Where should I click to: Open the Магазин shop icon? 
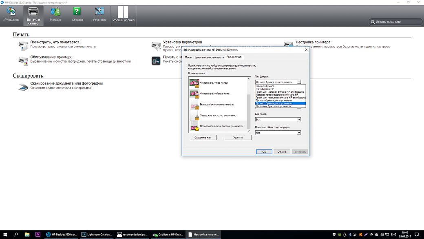click(x=55, y=14)
